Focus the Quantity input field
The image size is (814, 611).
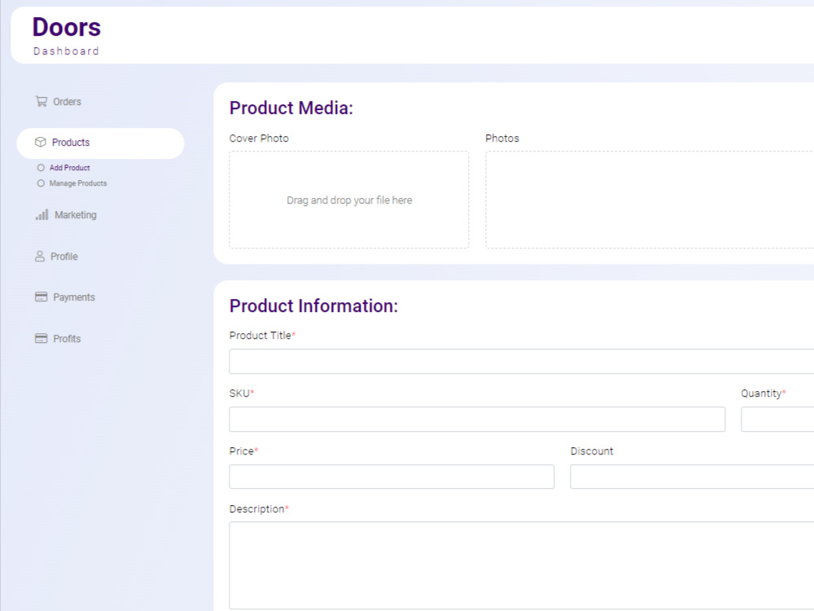[777, 420]
